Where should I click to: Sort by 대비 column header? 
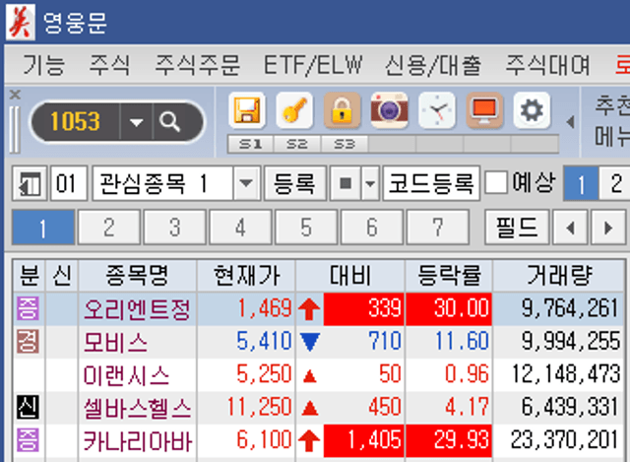pyautogui.click(x=350, y=276)
